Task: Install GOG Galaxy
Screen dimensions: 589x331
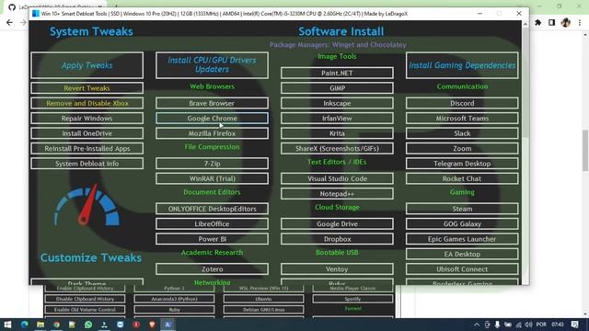Action: [462, 223]
